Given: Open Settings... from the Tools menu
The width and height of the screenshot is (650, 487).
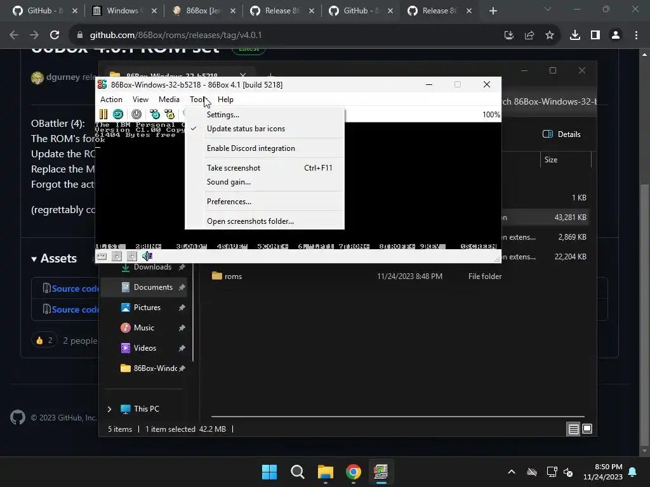Looking at the screenshot, I should click(x=265, y=115).
